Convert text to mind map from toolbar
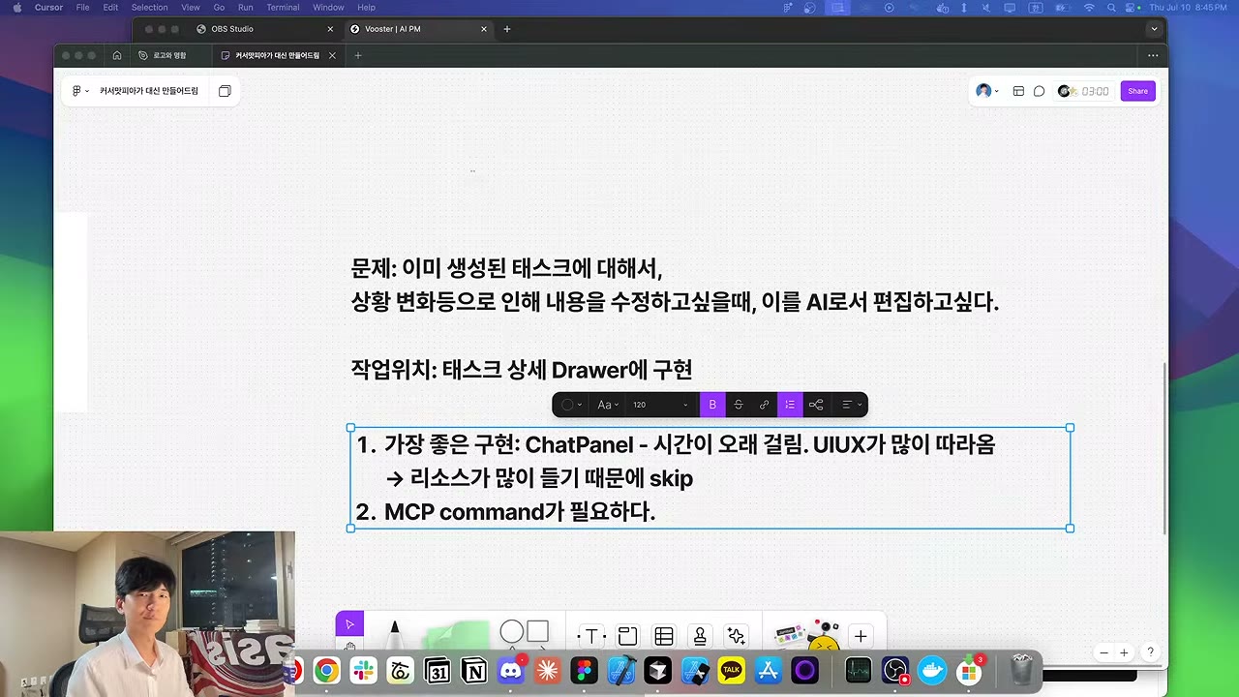Viewport: 1239px width, 697px height. coord(816,405)
